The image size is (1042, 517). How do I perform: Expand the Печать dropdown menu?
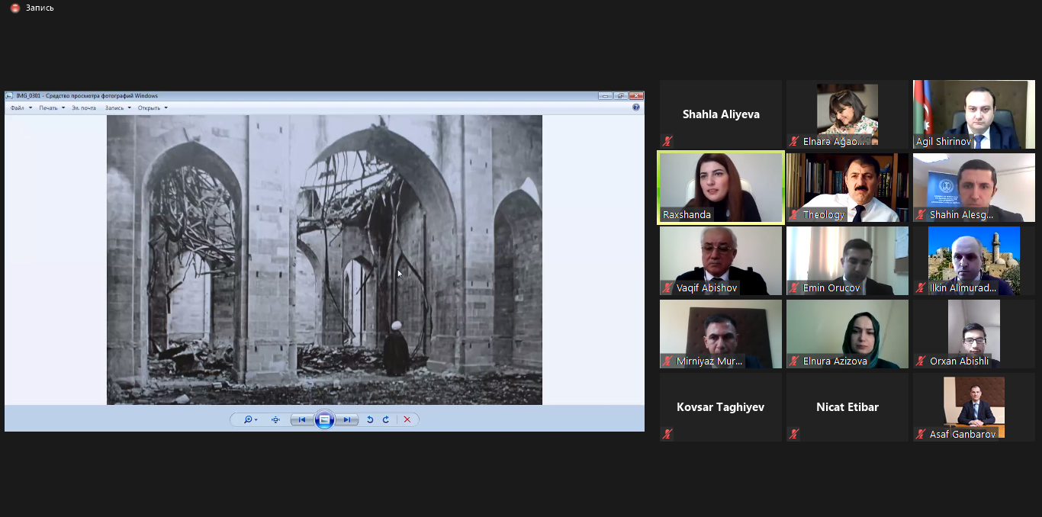[x=52, y=108]
